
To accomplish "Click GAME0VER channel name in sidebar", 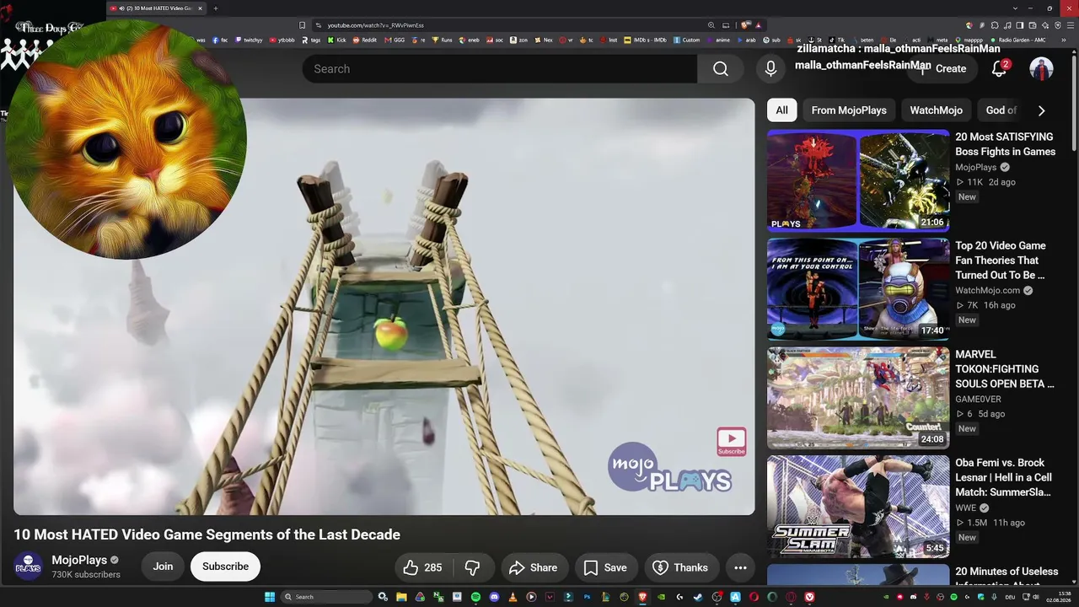I will pos(978,400).
